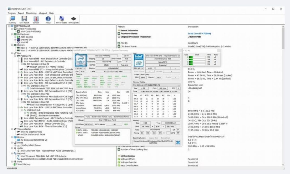
Task: Expand the ACPI Devices tree node
Action: coord(15,37)
